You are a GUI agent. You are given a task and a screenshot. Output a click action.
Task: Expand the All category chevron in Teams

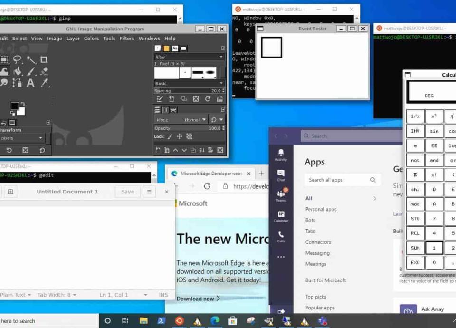coord(375,199)
